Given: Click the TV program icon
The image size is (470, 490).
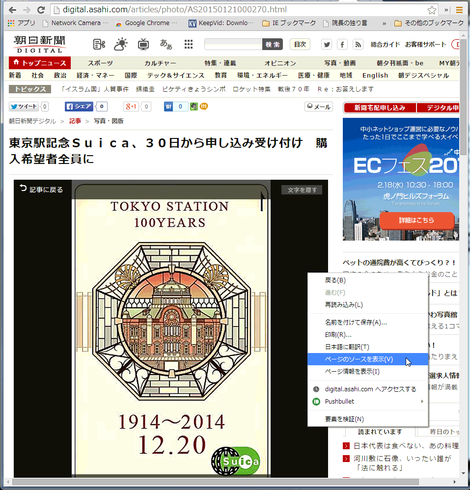Looking at the screenshot, I should 143,44.
